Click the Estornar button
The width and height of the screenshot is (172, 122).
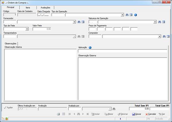point(123,114)
